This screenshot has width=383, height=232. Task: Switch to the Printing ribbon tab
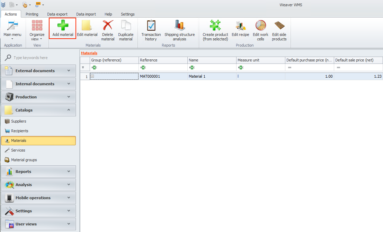32,14
